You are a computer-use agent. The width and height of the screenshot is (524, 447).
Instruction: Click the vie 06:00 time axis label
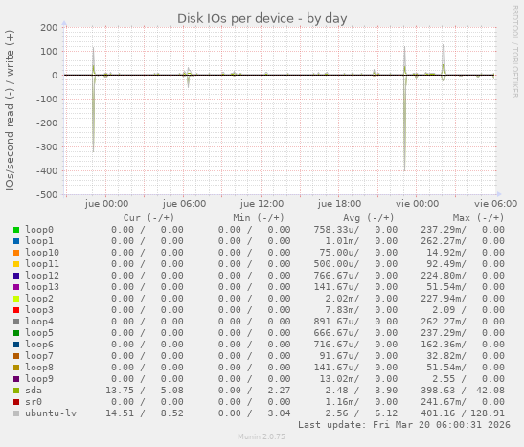pyautogui.click(x=495, y=204)
